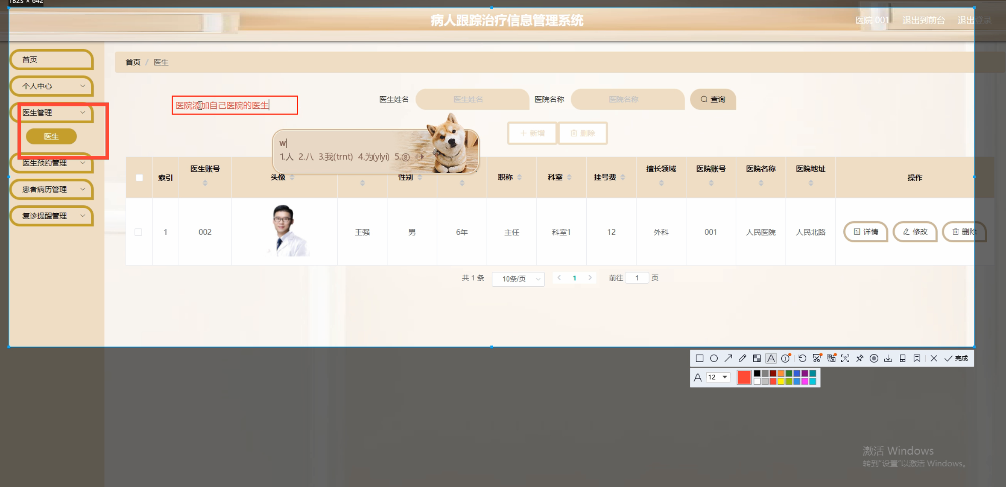
Task: Check the row checkbox for doctor 002
Action: [138, 232]
